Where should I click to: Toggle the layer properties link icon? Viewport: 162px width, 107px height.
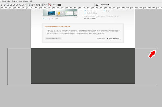click(x=43, y=5)
